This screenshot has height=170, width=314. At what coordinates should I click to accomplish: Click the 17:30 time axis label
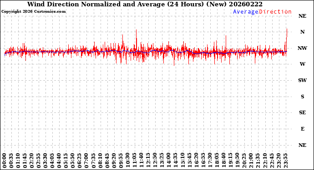tap(210, 160)
